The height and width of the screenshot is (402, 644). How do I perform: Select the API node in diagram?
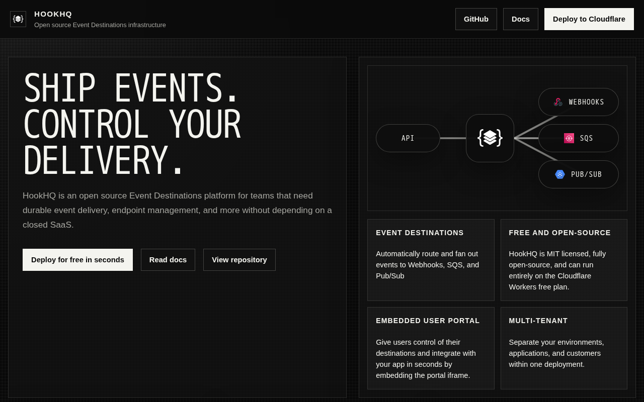click(x=408, y=138)
